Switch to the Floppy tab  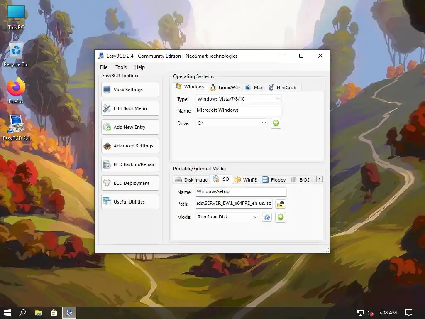(274, 180)
